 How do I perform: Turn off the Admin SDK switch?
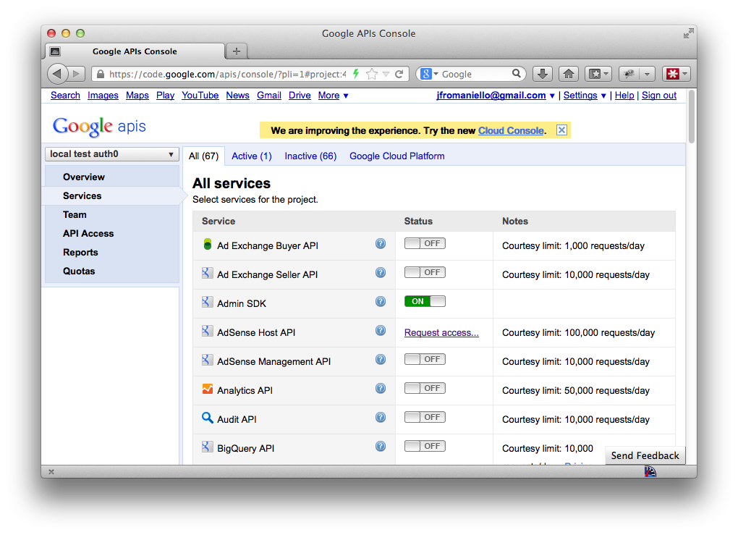point(425,301)
